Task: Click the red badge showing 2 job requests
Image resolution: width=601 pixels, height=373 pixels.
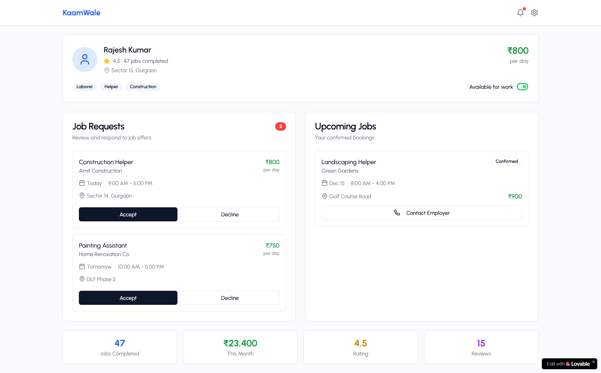Action: coord(280,126)
